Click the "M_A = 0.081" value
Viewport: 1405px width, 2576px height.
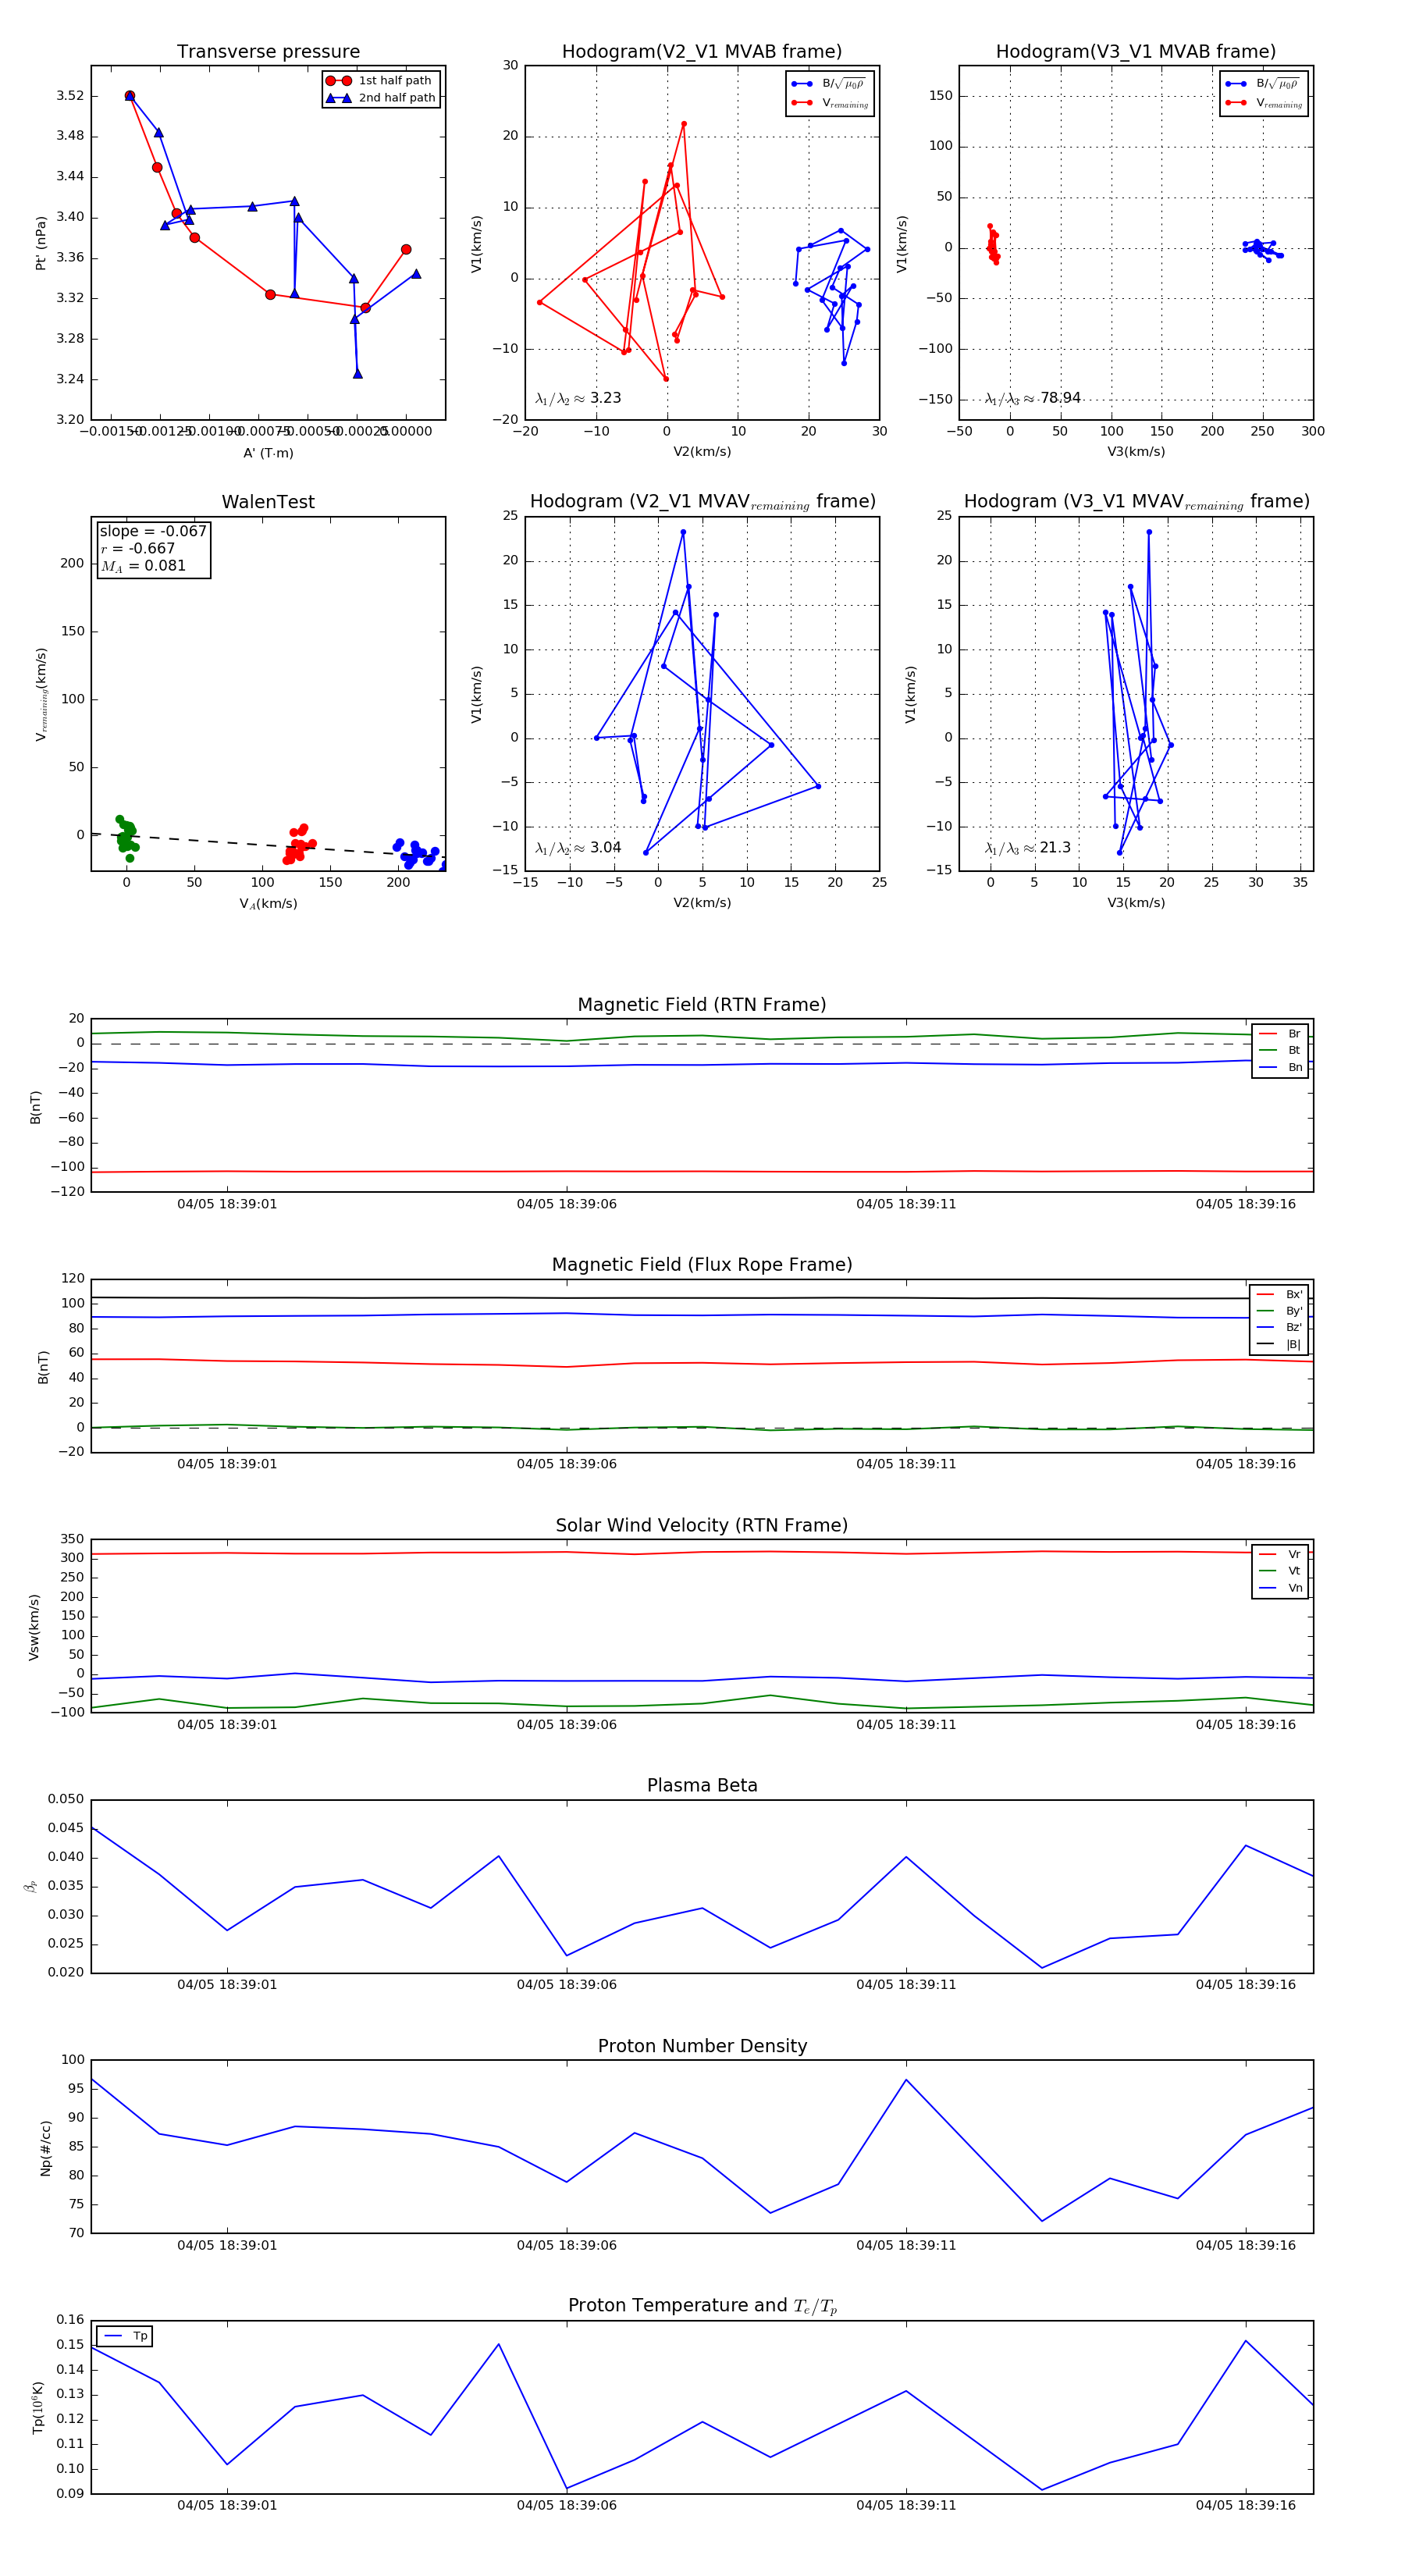143,566
